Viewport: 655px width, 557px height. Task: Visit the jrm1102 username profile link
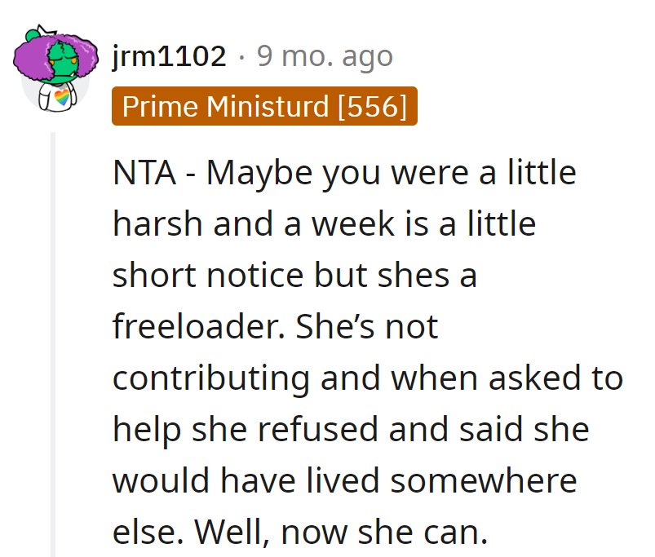pyautogui.click(x=170, y=56)
